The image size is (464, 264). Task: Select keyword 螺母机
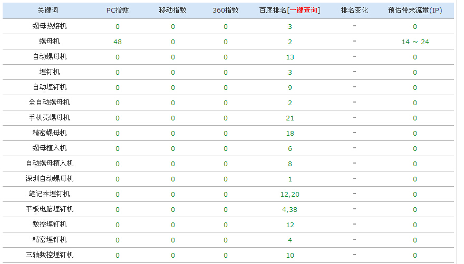pyautogui.click(x=50, y=42)
